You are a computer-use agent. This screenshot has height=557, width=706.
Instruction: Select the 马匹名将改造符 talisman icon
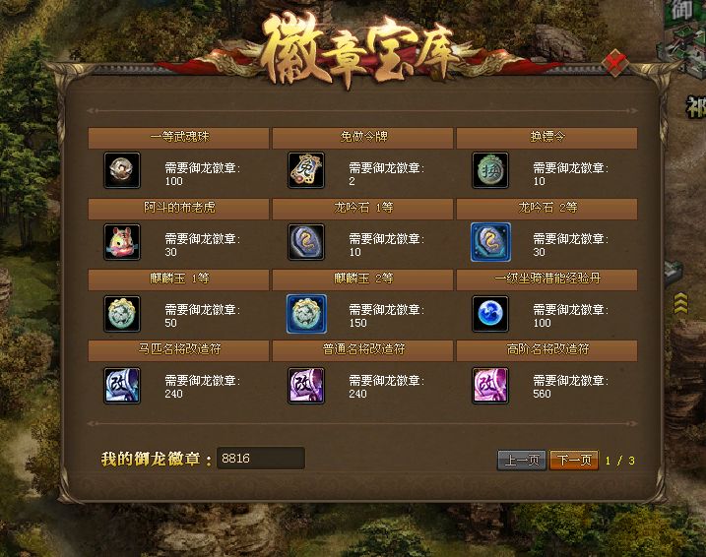122,385
